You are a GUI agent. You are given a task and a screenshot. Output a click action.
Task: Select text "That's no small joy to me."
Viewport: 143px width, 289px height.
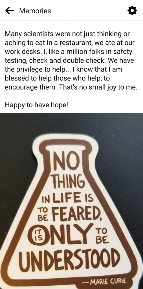pos(98,87)
